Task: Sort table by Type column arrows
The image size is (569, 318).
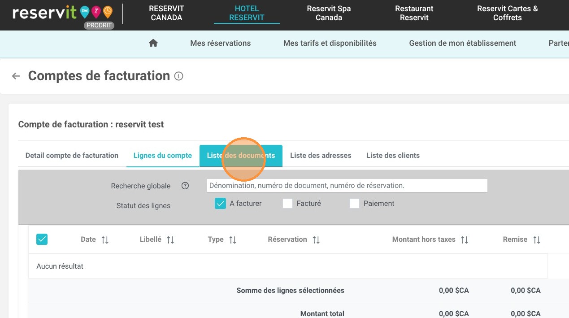Action: [233, 240]
